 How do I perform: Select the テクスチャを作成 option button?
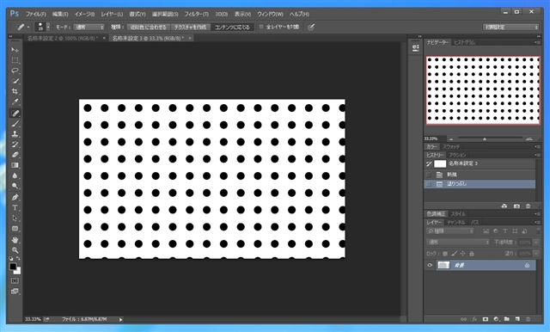pos(190,27)
